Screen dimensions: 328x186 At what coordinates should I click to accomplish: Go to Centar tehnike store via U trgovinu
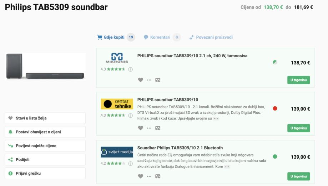tap(298, 128)
